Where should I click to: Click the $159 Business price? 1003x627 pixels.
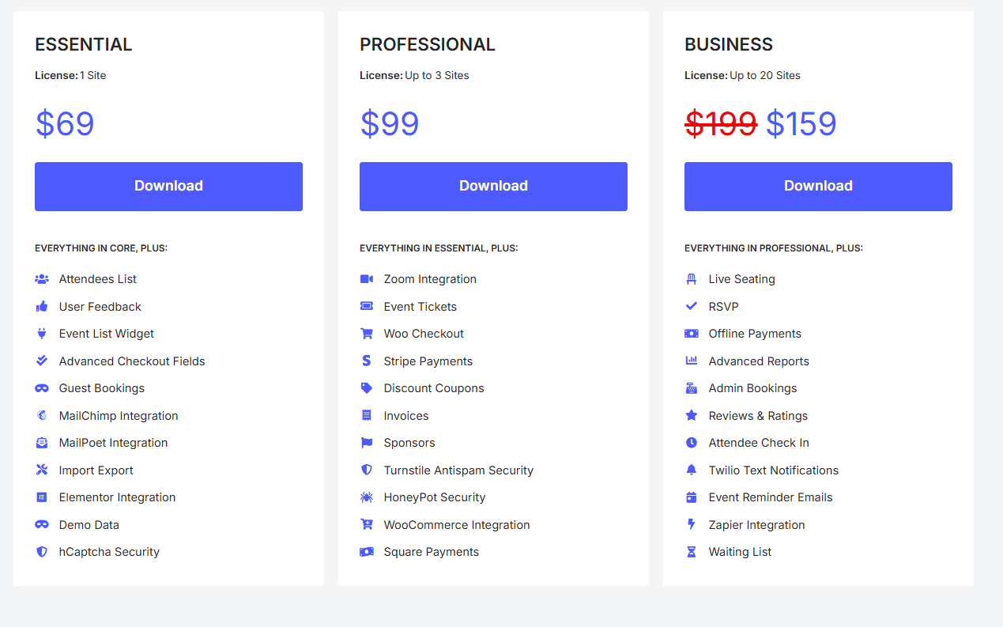(801, 124)
